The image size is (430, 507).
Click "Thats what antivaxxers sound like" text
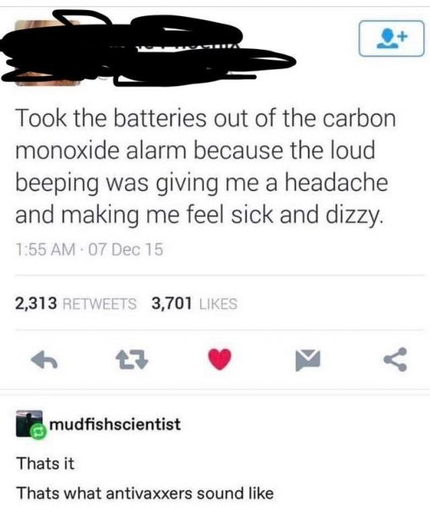click(x=145, y=493)
